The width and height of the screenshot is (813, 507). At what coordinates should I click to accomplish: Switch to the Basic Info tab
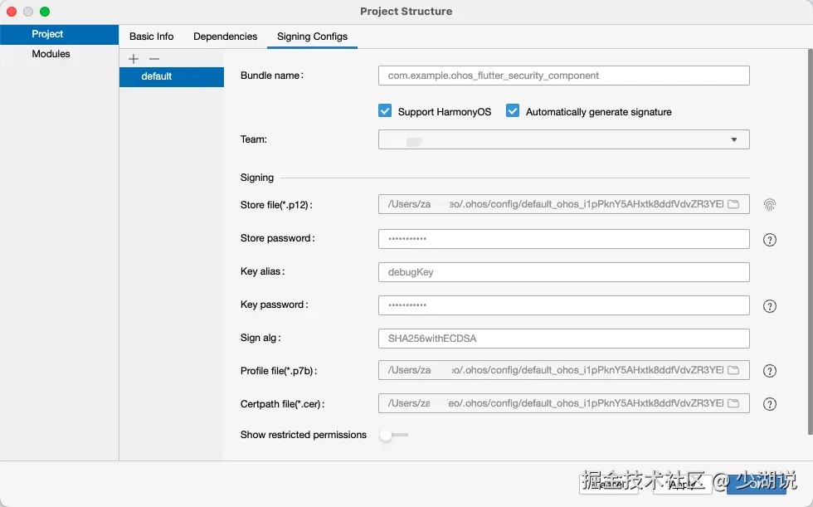152,37
